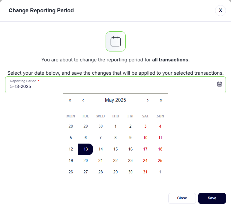Jump to next year with double-right arrow
The width and height of the screenshot is (231, 208).
point(161,100)
